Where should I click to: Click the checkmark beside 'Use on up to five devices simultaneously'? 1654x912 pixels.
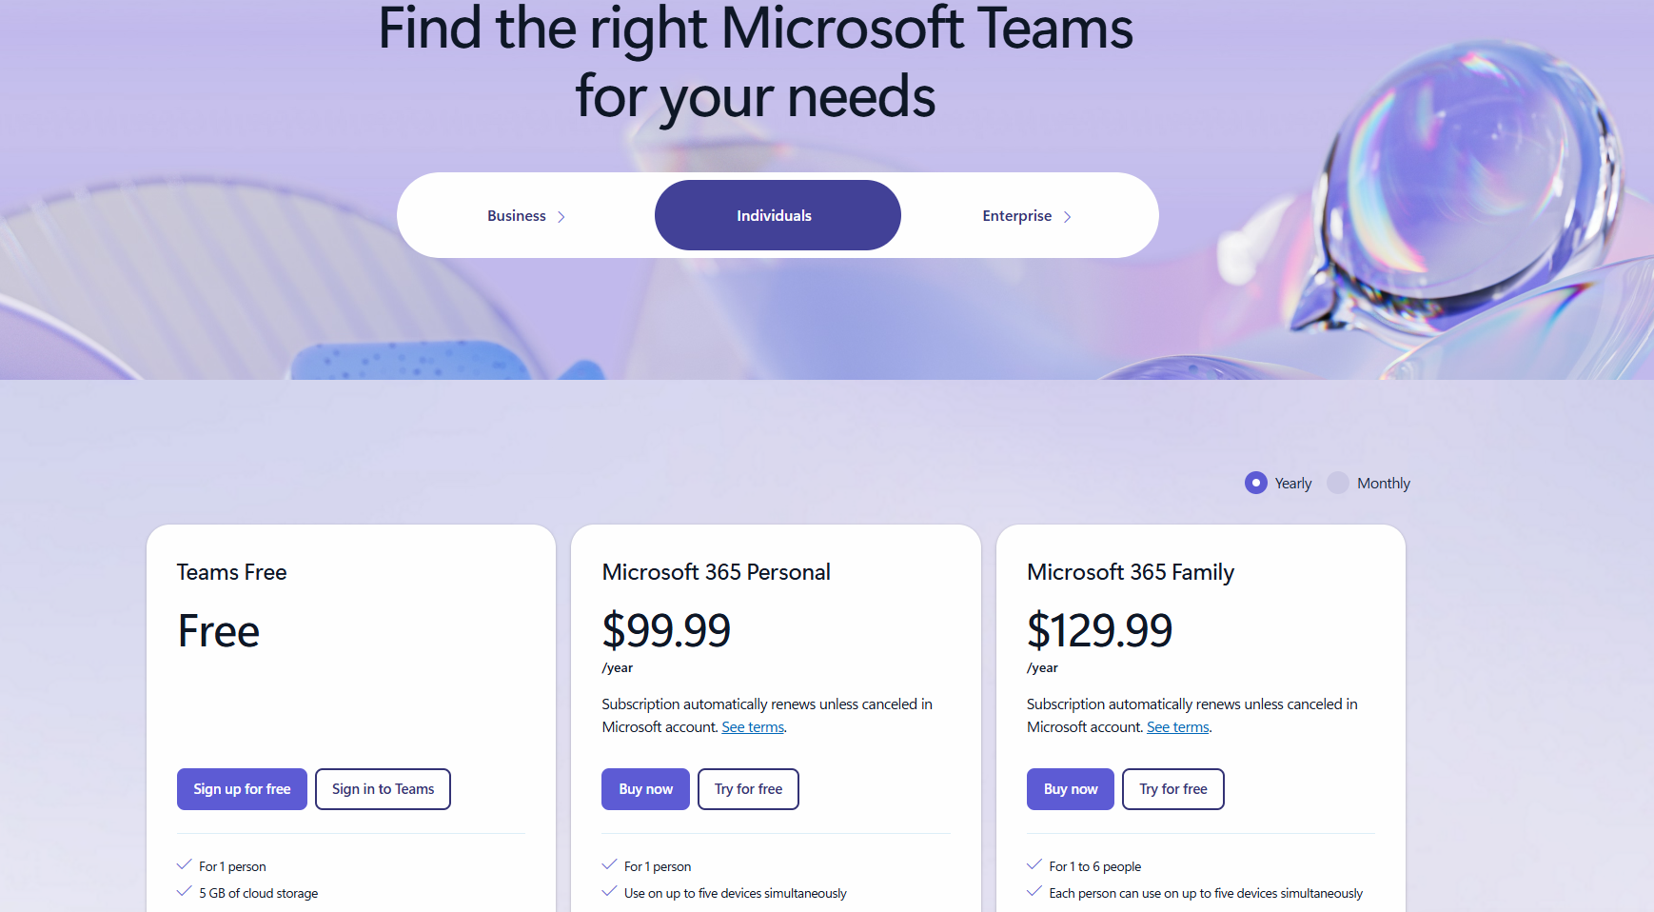point(608,890)
